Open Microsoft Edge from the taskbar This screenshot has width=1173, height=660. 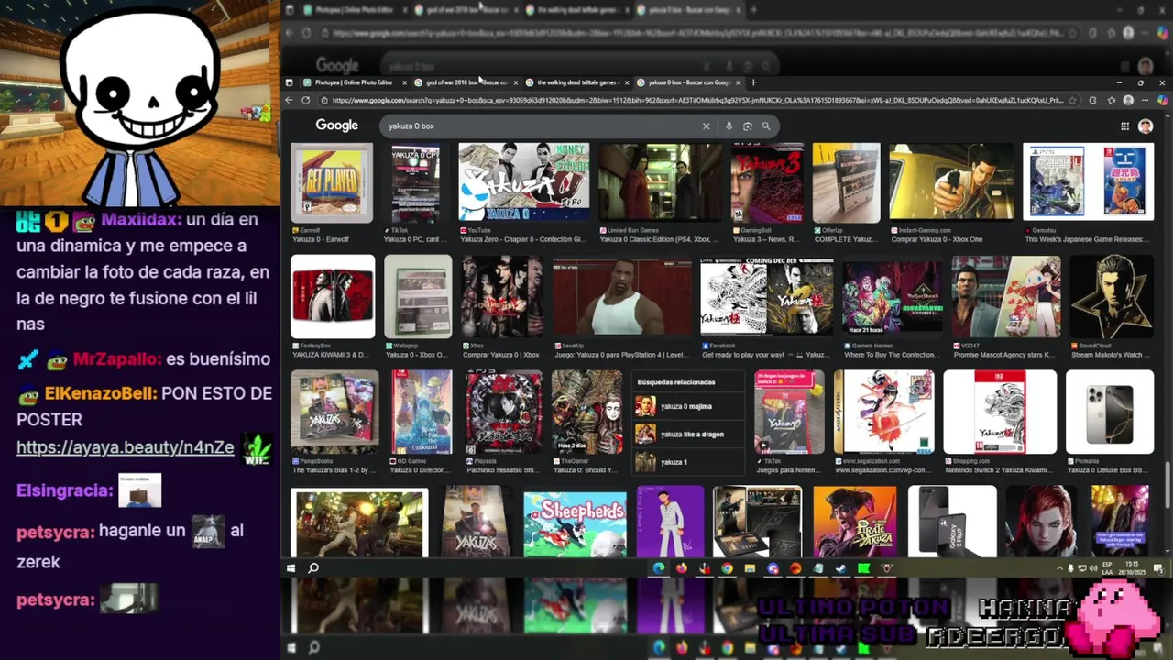coord(658,568)
